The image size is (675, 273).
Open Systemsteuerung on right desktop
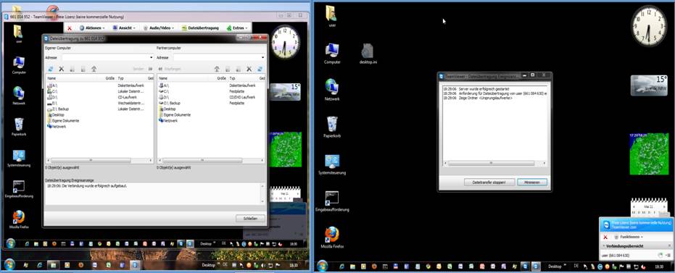pyautogui.click(x=332, y=164)
